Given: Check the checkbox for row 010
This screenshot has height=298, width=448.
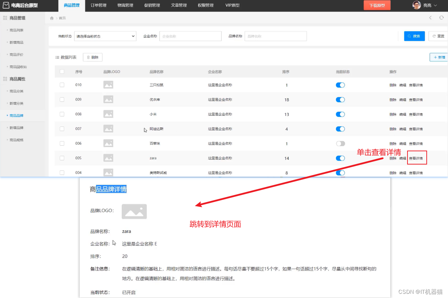Looking at the screenshot, I should (x=62, y=85).
